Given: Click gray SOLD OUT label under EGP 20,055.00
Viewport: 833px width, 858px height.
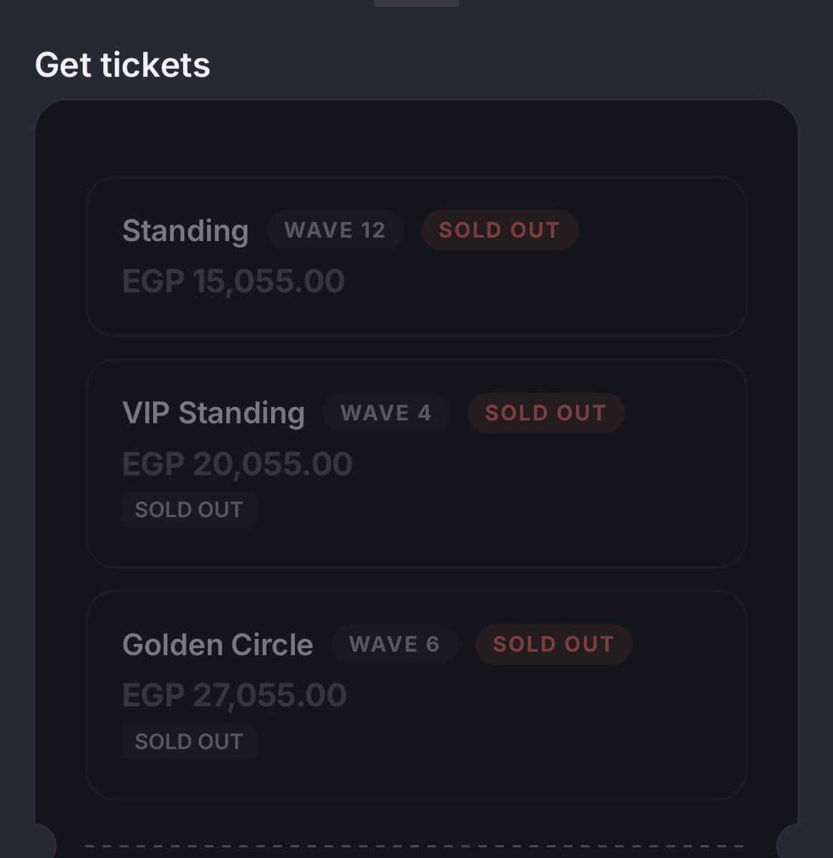Looking at the screenshot, I should pos(189,510).
